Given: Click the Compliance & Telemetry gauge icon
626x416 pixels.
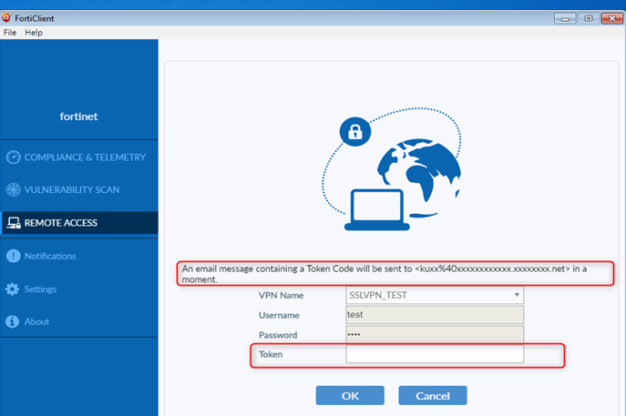Looking at the screenshot, I should [x=13, y=157].
